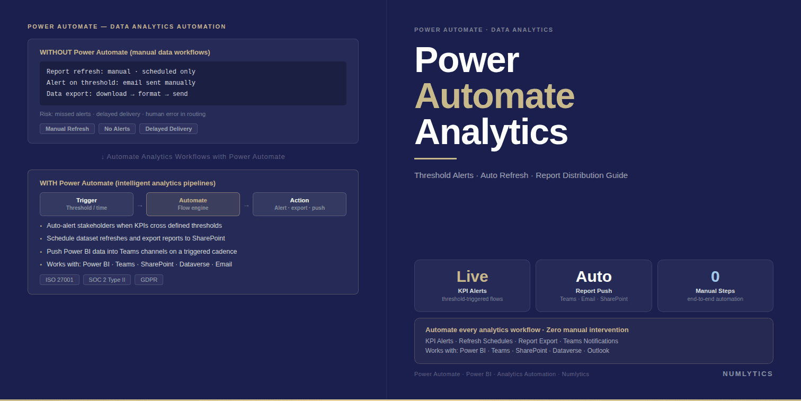Click the WITH Power Automate heading

tap(128, 183)
